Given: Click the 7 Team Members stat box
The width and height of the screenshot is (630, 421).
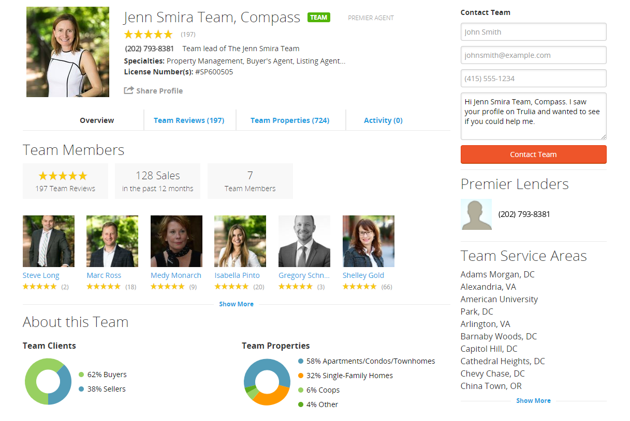Looking at the screenshot, I should pyautogui.click(x=250, y=181).
